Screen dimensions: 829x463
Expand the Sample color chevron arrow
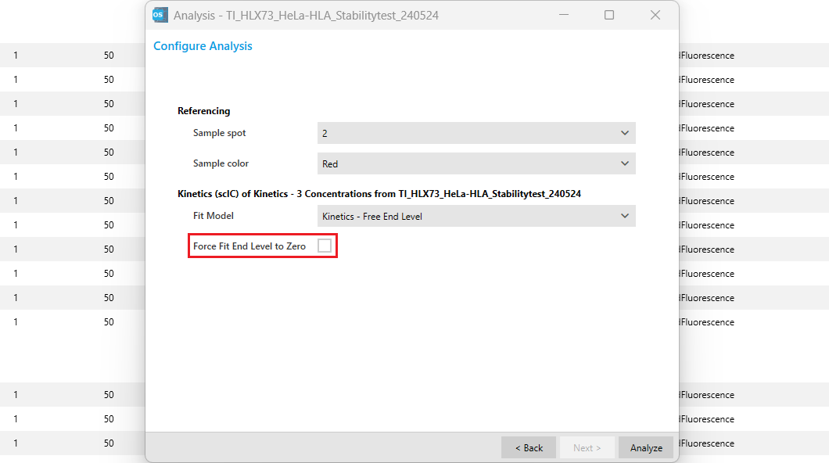[624, 164]
